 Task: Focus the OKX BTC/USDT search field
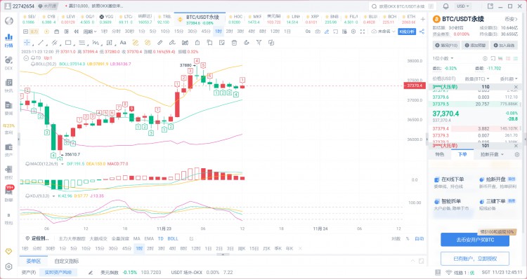click(x=403, y=6)
